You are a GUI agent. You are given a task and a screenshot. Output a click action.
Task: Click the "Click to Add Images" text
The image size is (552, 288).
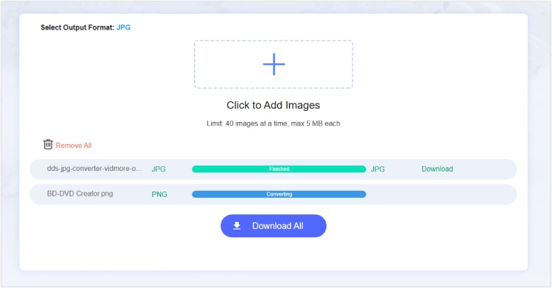coord(273,105)
